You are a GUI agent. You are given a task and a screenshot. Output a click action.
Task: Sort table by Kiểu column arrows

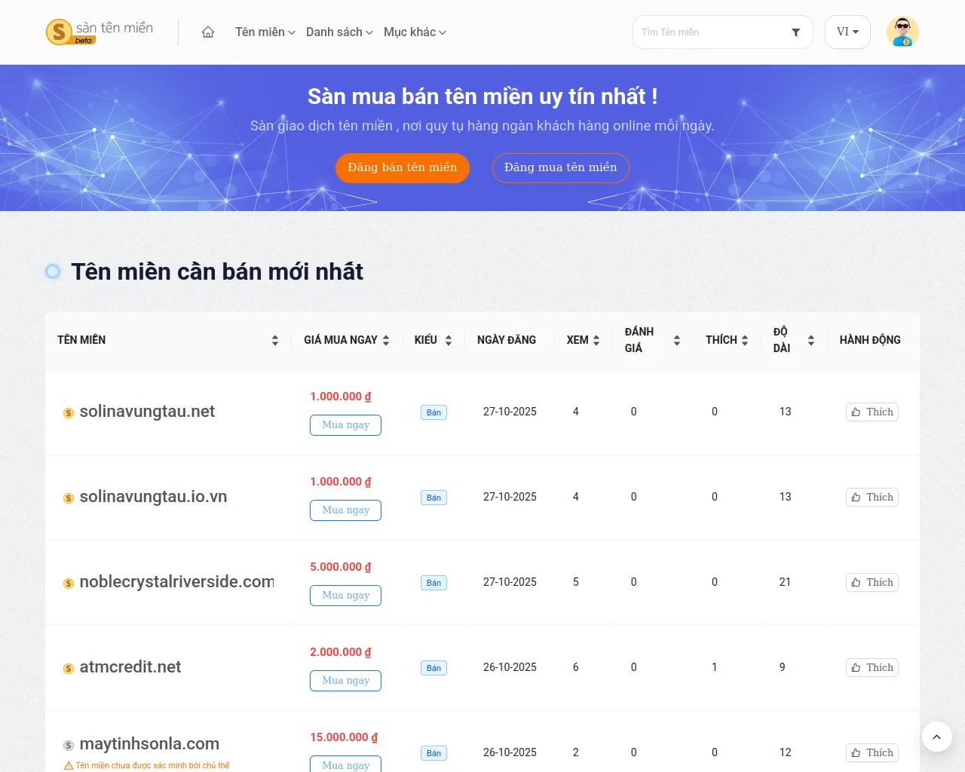pos(449,340)
